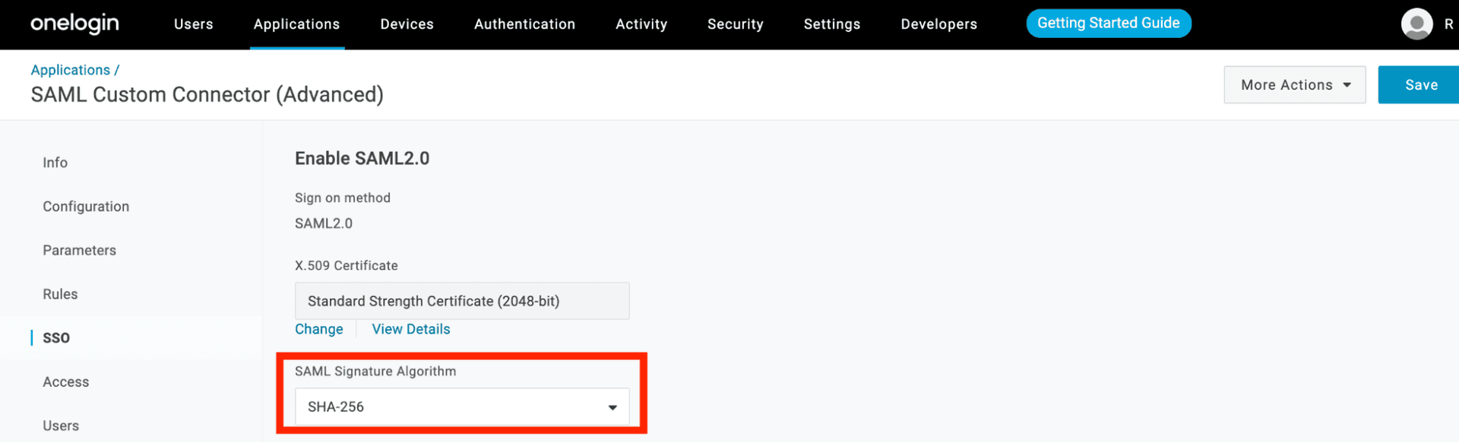Go to the Devices menu
The width and height of the screenshot is (1459, 443).
pyautogui.click(x=407, y=24)
